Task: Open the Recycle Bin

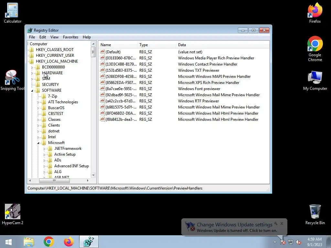Action: point(315,214)
